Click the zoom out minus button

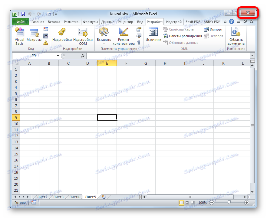(x=212, y=203)
